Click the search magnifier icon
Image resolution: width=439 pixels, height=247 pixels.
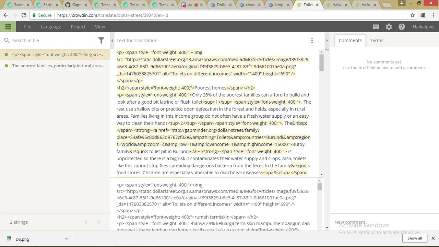point(7,40)
